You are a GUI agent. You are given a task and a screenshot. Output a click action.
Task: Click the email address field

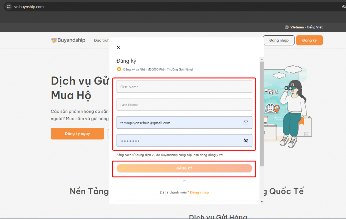[184, 123]
